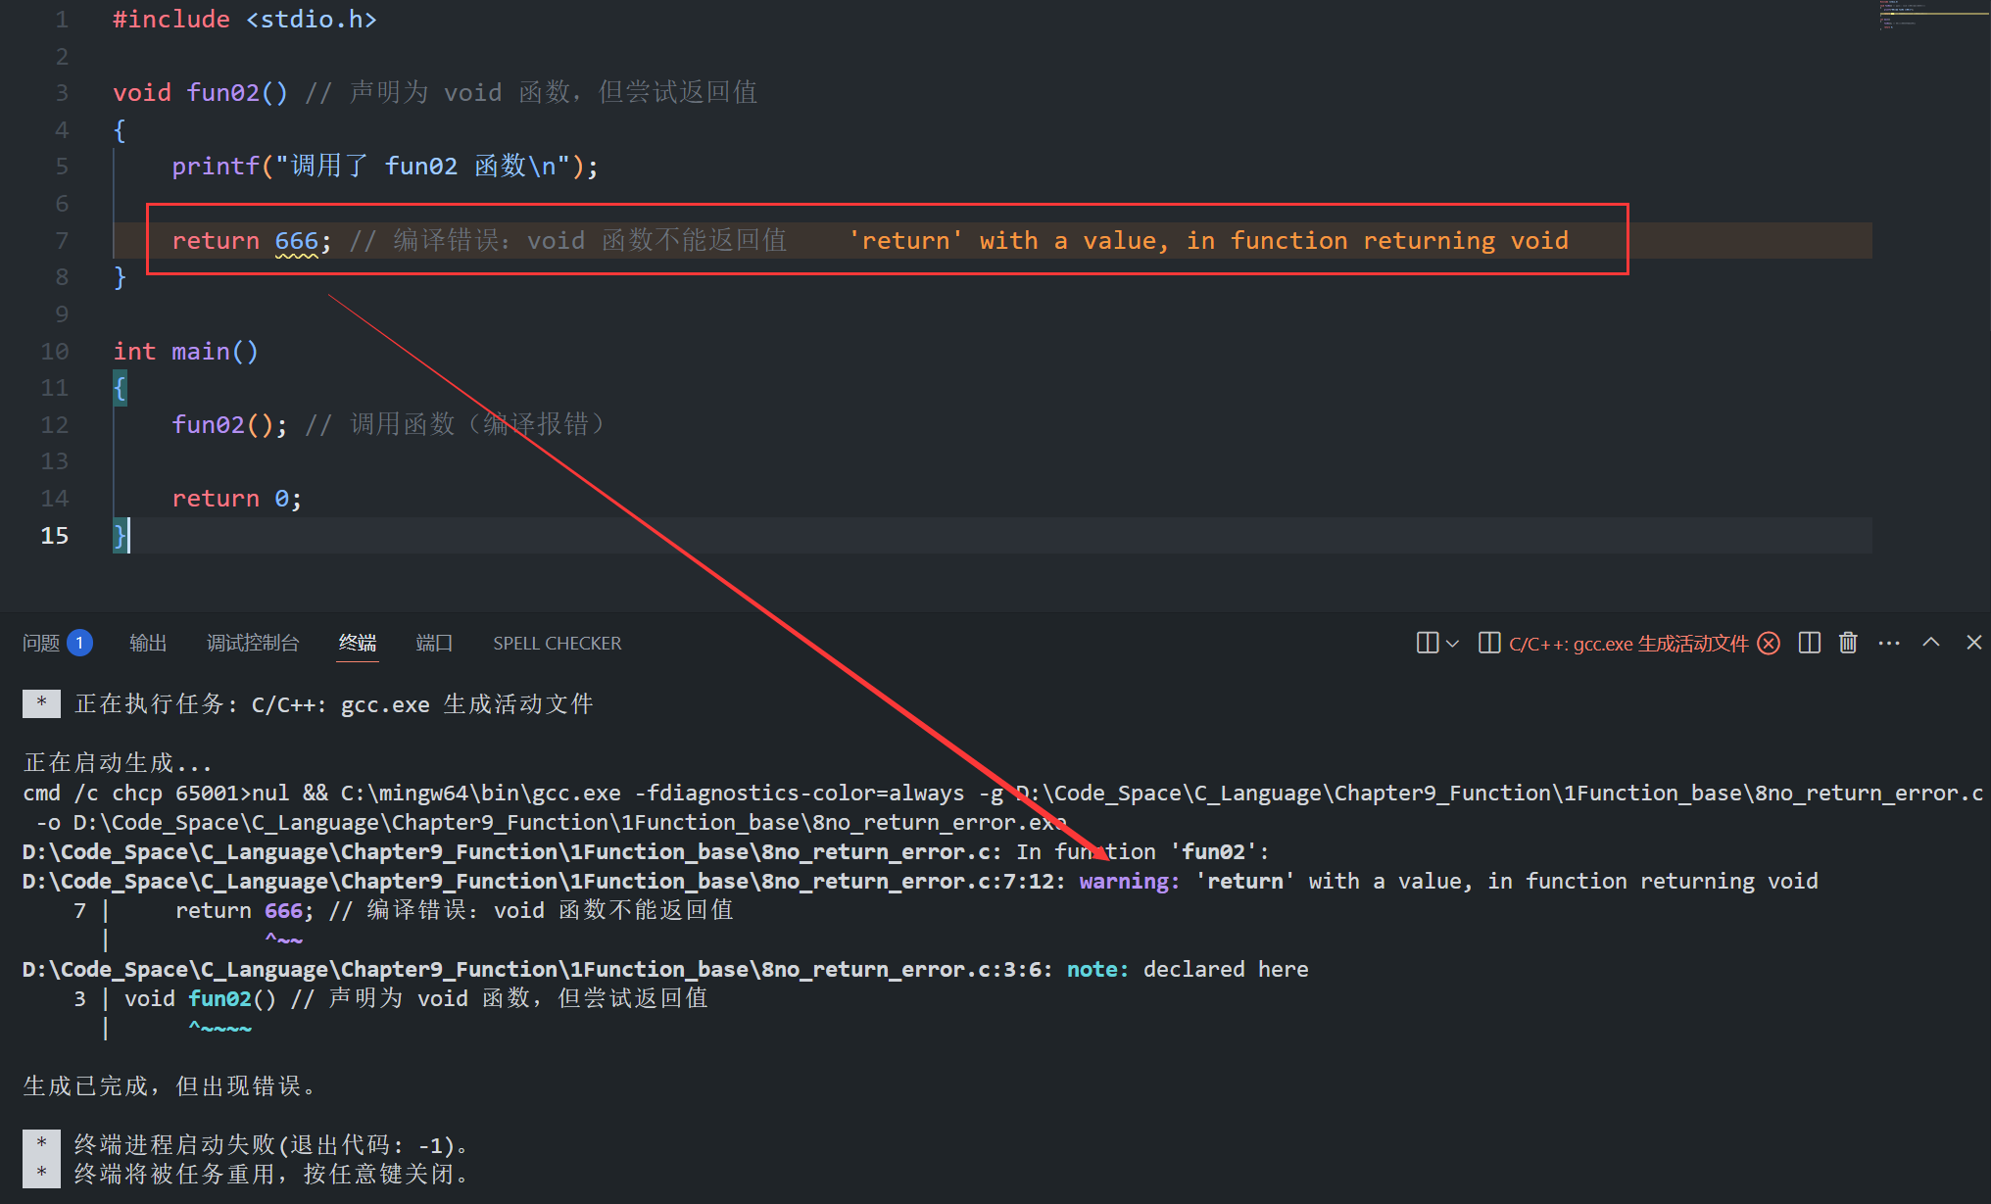Open terminal more actions ellipsis menu
1991x1204 pixels.
1889,643
